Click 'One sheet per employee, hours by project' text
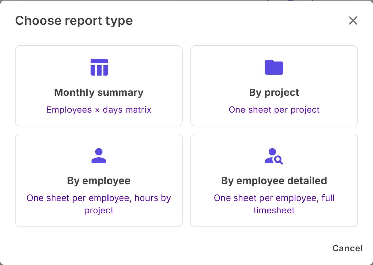 tap(99, 204)
